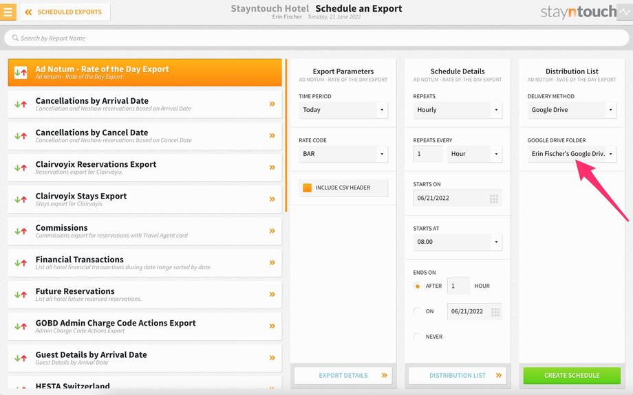Click the Search by Report Name field
The width and height of the screenshot is (633, 395).
coord(316,38)
